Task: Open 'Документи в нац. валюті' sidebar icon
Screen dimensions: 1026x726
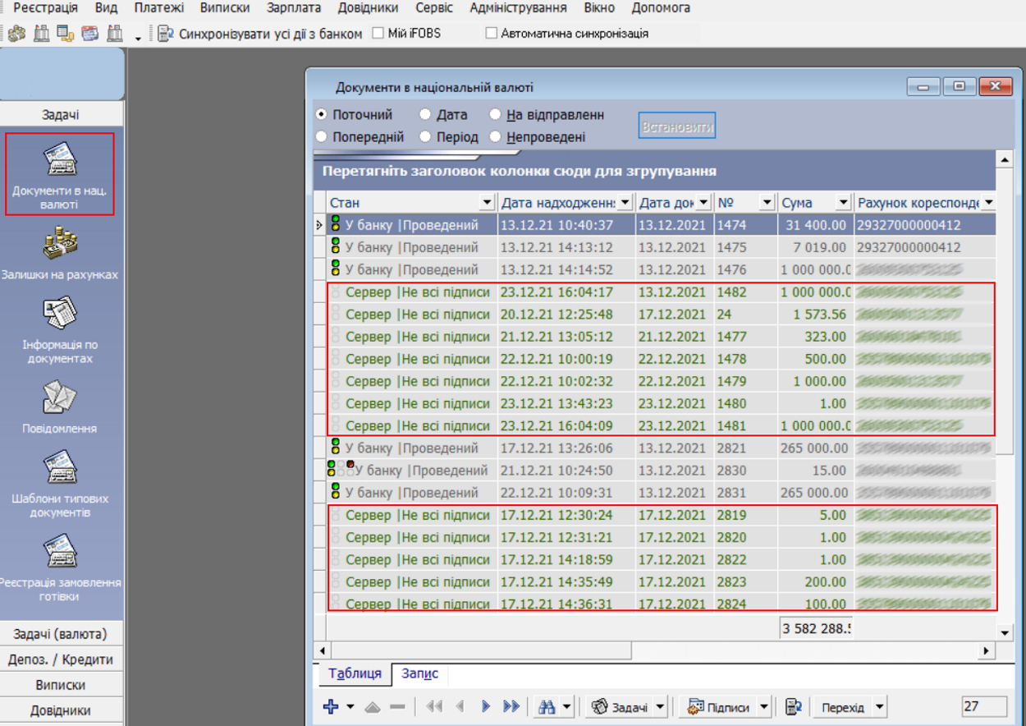Action: tap(61, 159)
